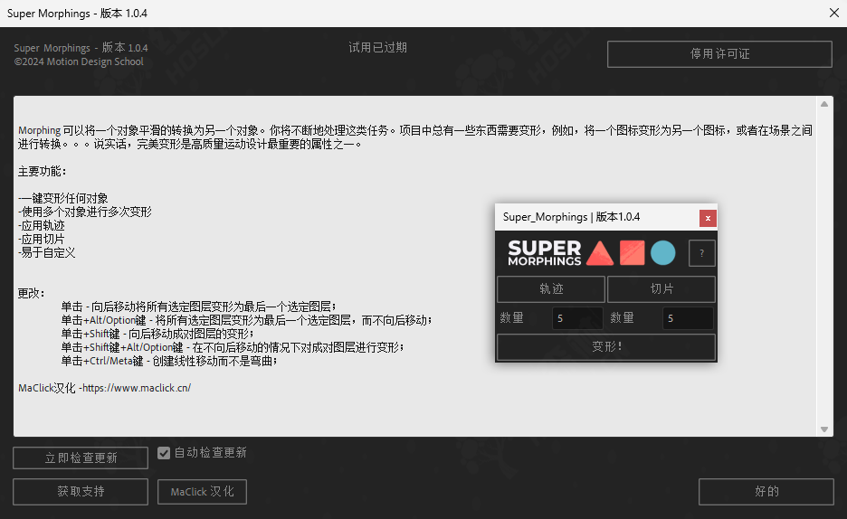847x519 pixels.
Task: Click the 主要功能: heading text
Action: (43, 172)
